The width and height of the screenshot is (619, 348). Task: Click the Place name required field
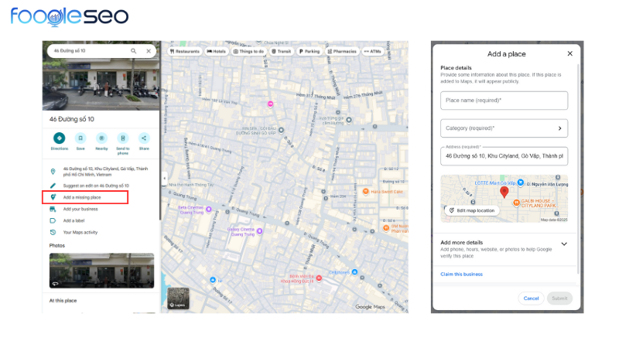point(504,101)
